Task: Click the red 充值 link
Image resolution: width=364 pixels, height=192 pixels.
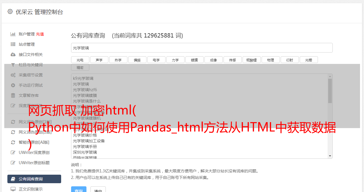Action: click(x=40, y=34)
